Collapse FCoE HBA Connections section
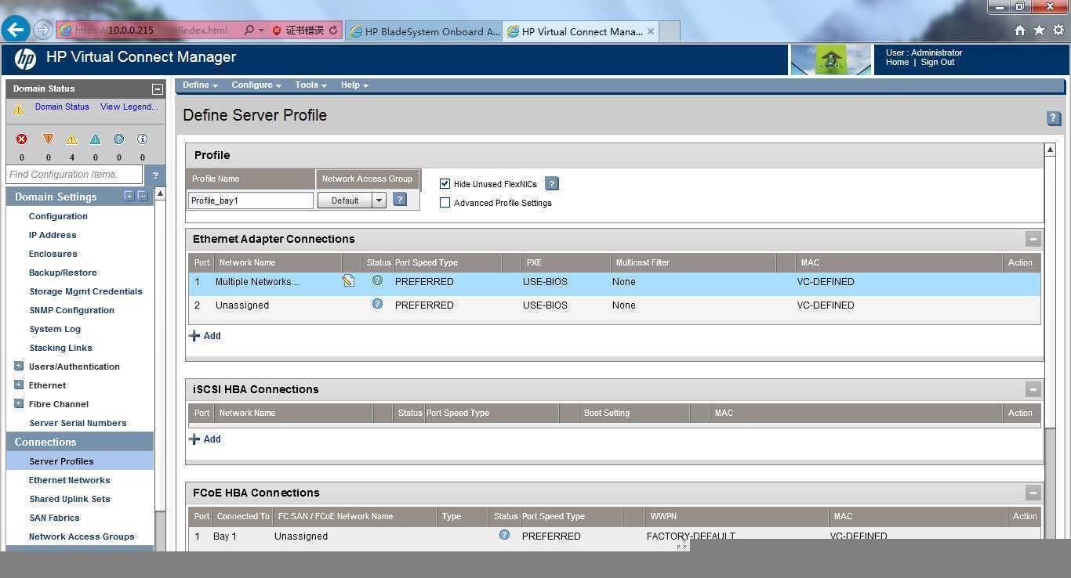The height and width of the screenshot is (578, 1071). 1033,493
